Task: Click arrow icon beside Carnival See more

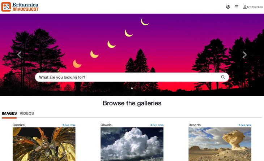Action: pyautogui.click(x=63, y=125)
